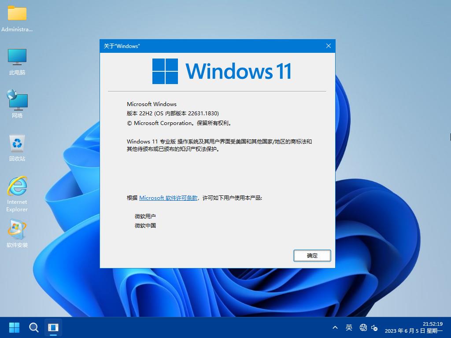Expand the hidden tray icons chevron
451x338 pixels.
pyautogui.click(x=335, y=327)
